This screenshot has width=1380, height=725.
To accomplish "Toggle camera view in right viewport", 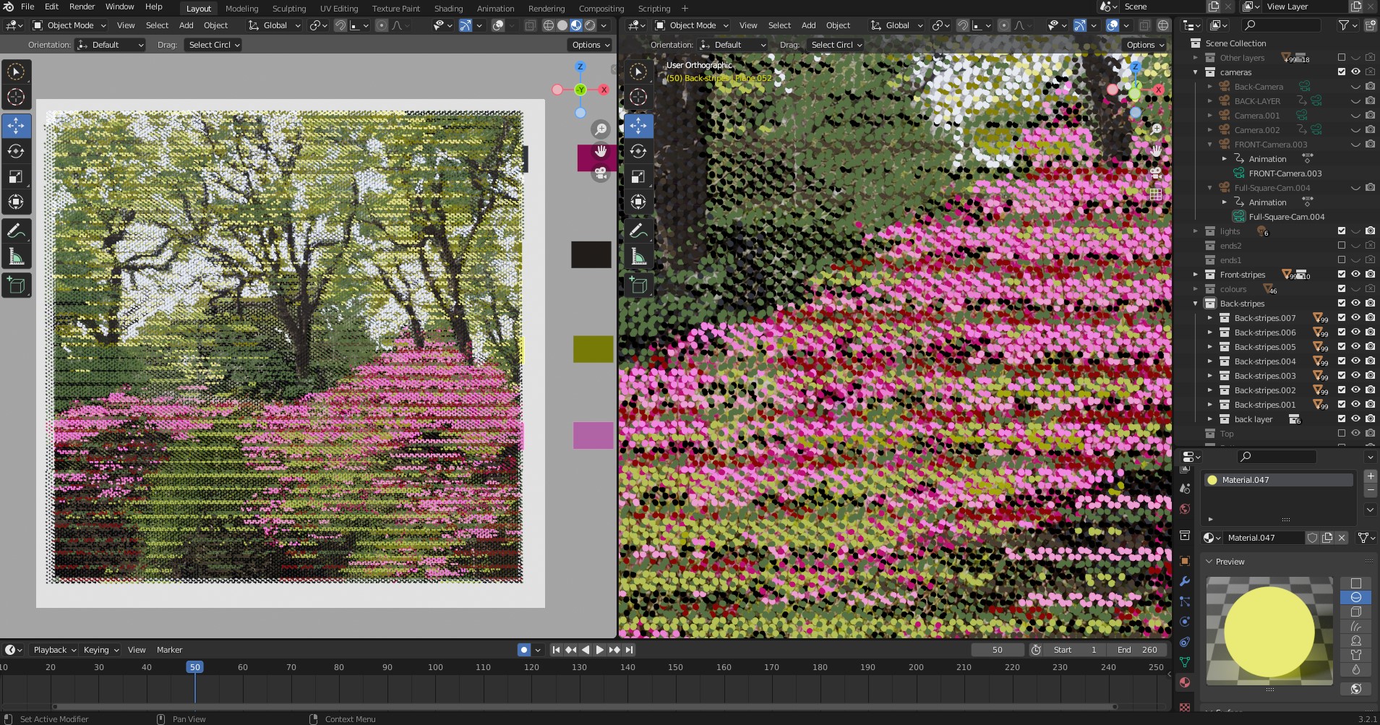I will 1156,173.
